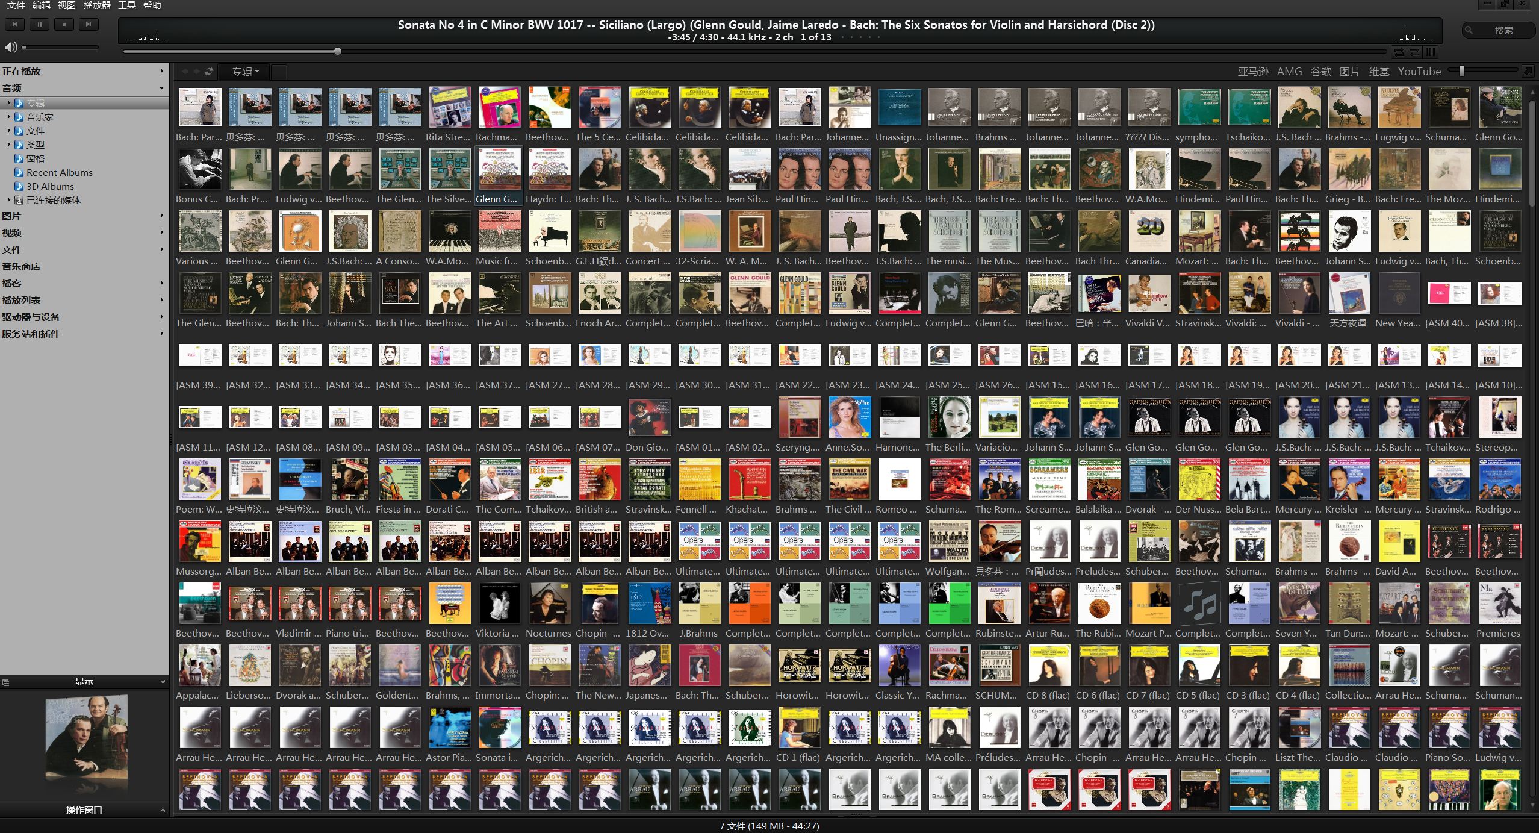Mute audio via the speaker icon
Image resolution: width=1539 pixels, height=833 pixels.
[x=11, y=47]
